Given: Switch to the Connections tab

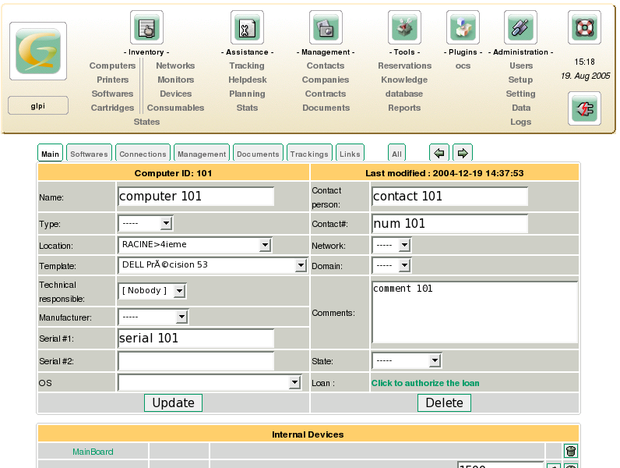Looking at the screenshot, I should coord(143,154).
